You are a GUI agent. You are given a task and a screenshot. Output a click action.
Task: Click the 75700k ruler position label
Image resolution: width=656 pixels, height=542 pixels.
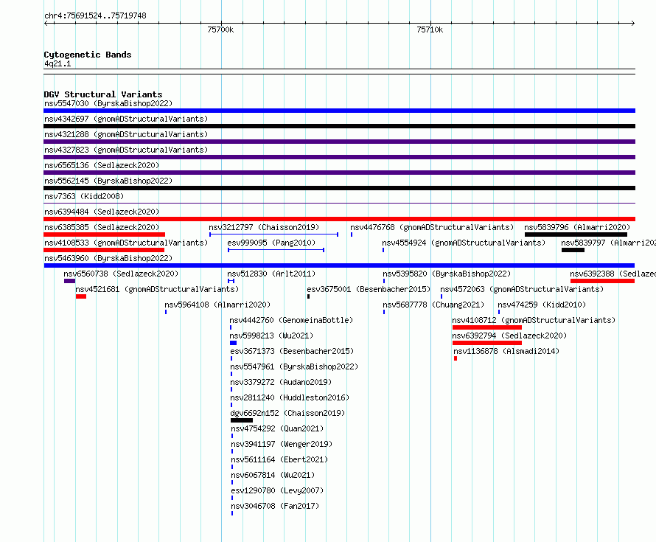tap(220, 29)
